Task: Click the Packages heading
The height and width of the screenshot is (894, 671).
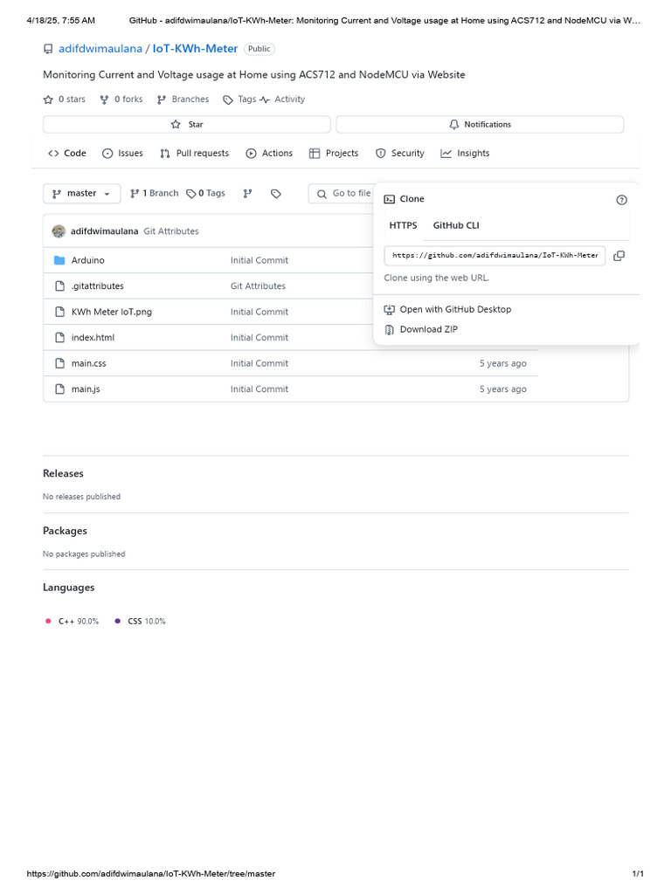Action: coord(65,531)
